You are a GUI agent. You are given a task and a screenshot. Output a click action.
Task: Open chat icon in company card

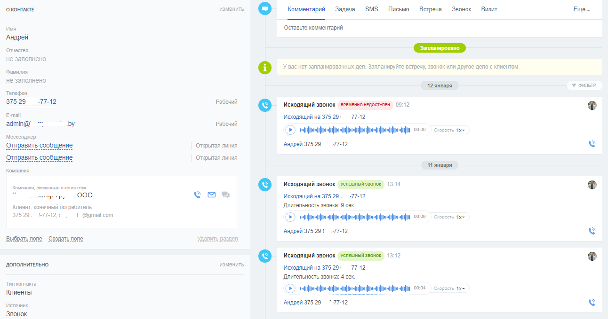pyautogui.click(x=225, y=195)
